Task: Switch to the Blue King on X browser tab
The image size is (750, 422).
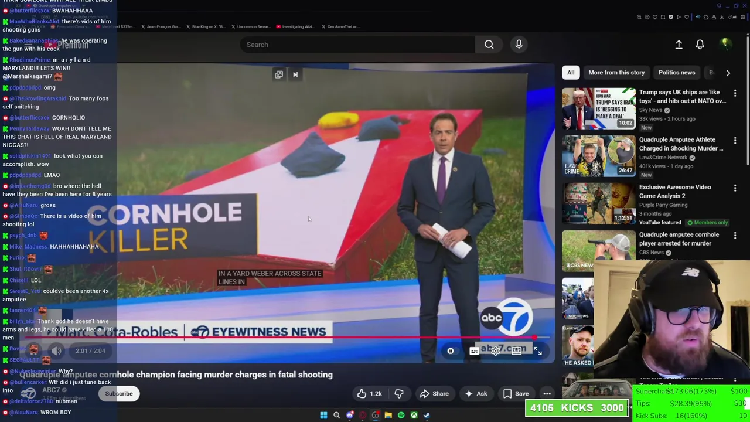Action: point(205,26)
